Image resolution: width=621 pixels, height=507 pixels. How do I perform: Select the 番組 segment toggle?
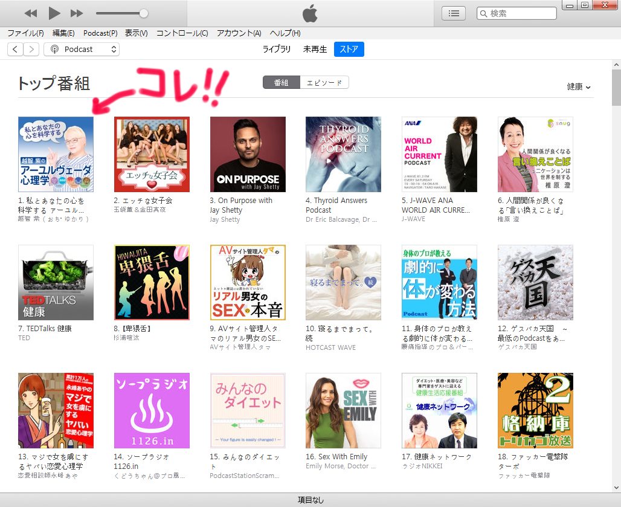coord(281,82)
